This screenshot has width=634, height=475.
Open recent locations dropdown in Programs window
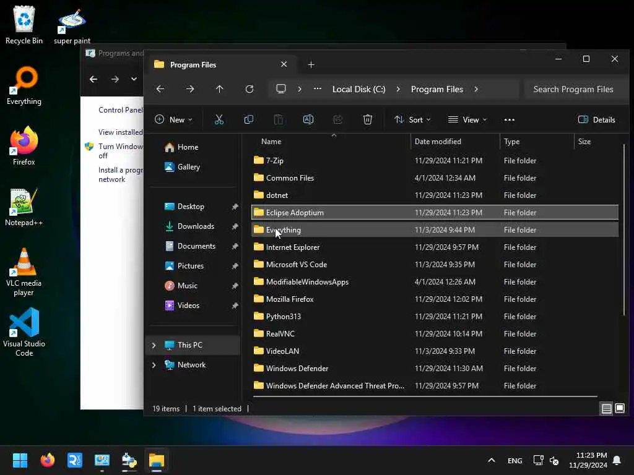click(134, 79)
